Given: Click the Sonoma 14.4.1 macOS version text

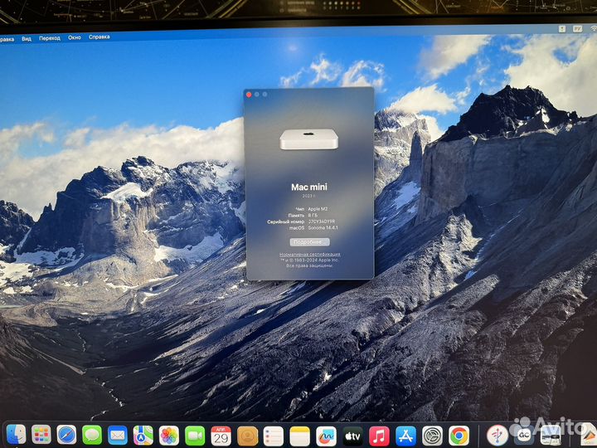Looking at the screenshot, I should pyautogui.click(x=323, y=228).
